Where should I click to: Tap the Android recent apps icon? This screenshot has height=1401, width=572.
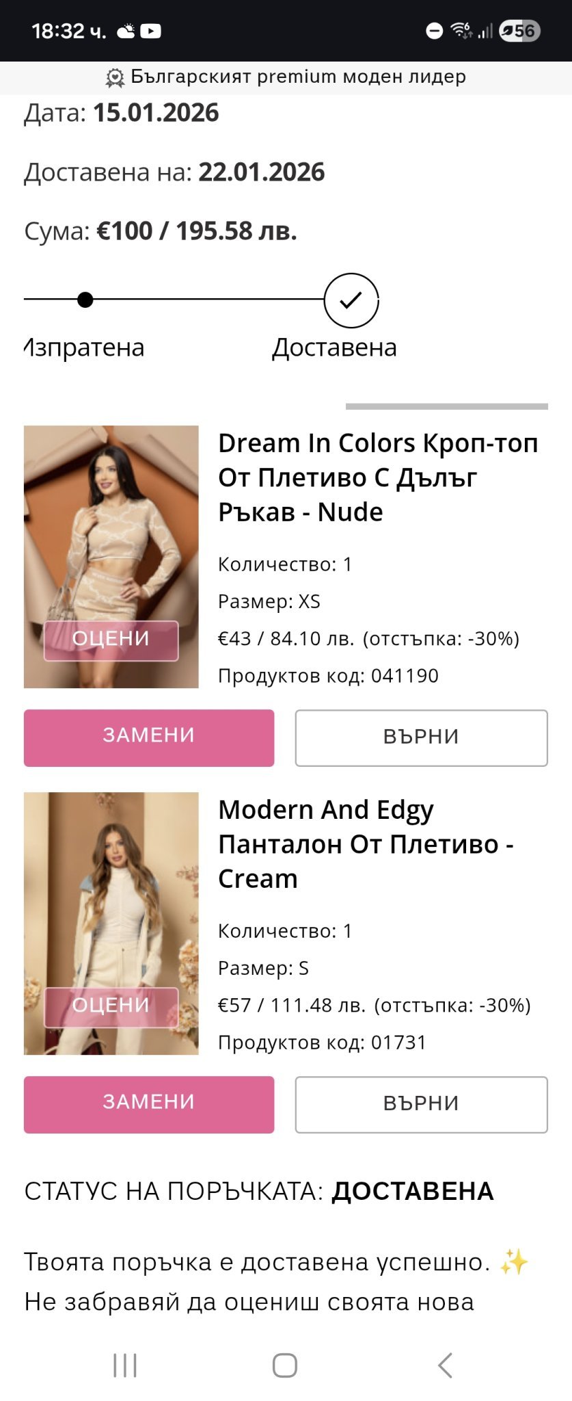click(x=125, y=1365)
